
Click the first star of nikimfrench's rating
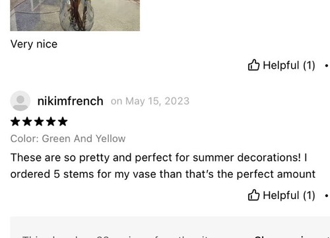pos(15,122)
